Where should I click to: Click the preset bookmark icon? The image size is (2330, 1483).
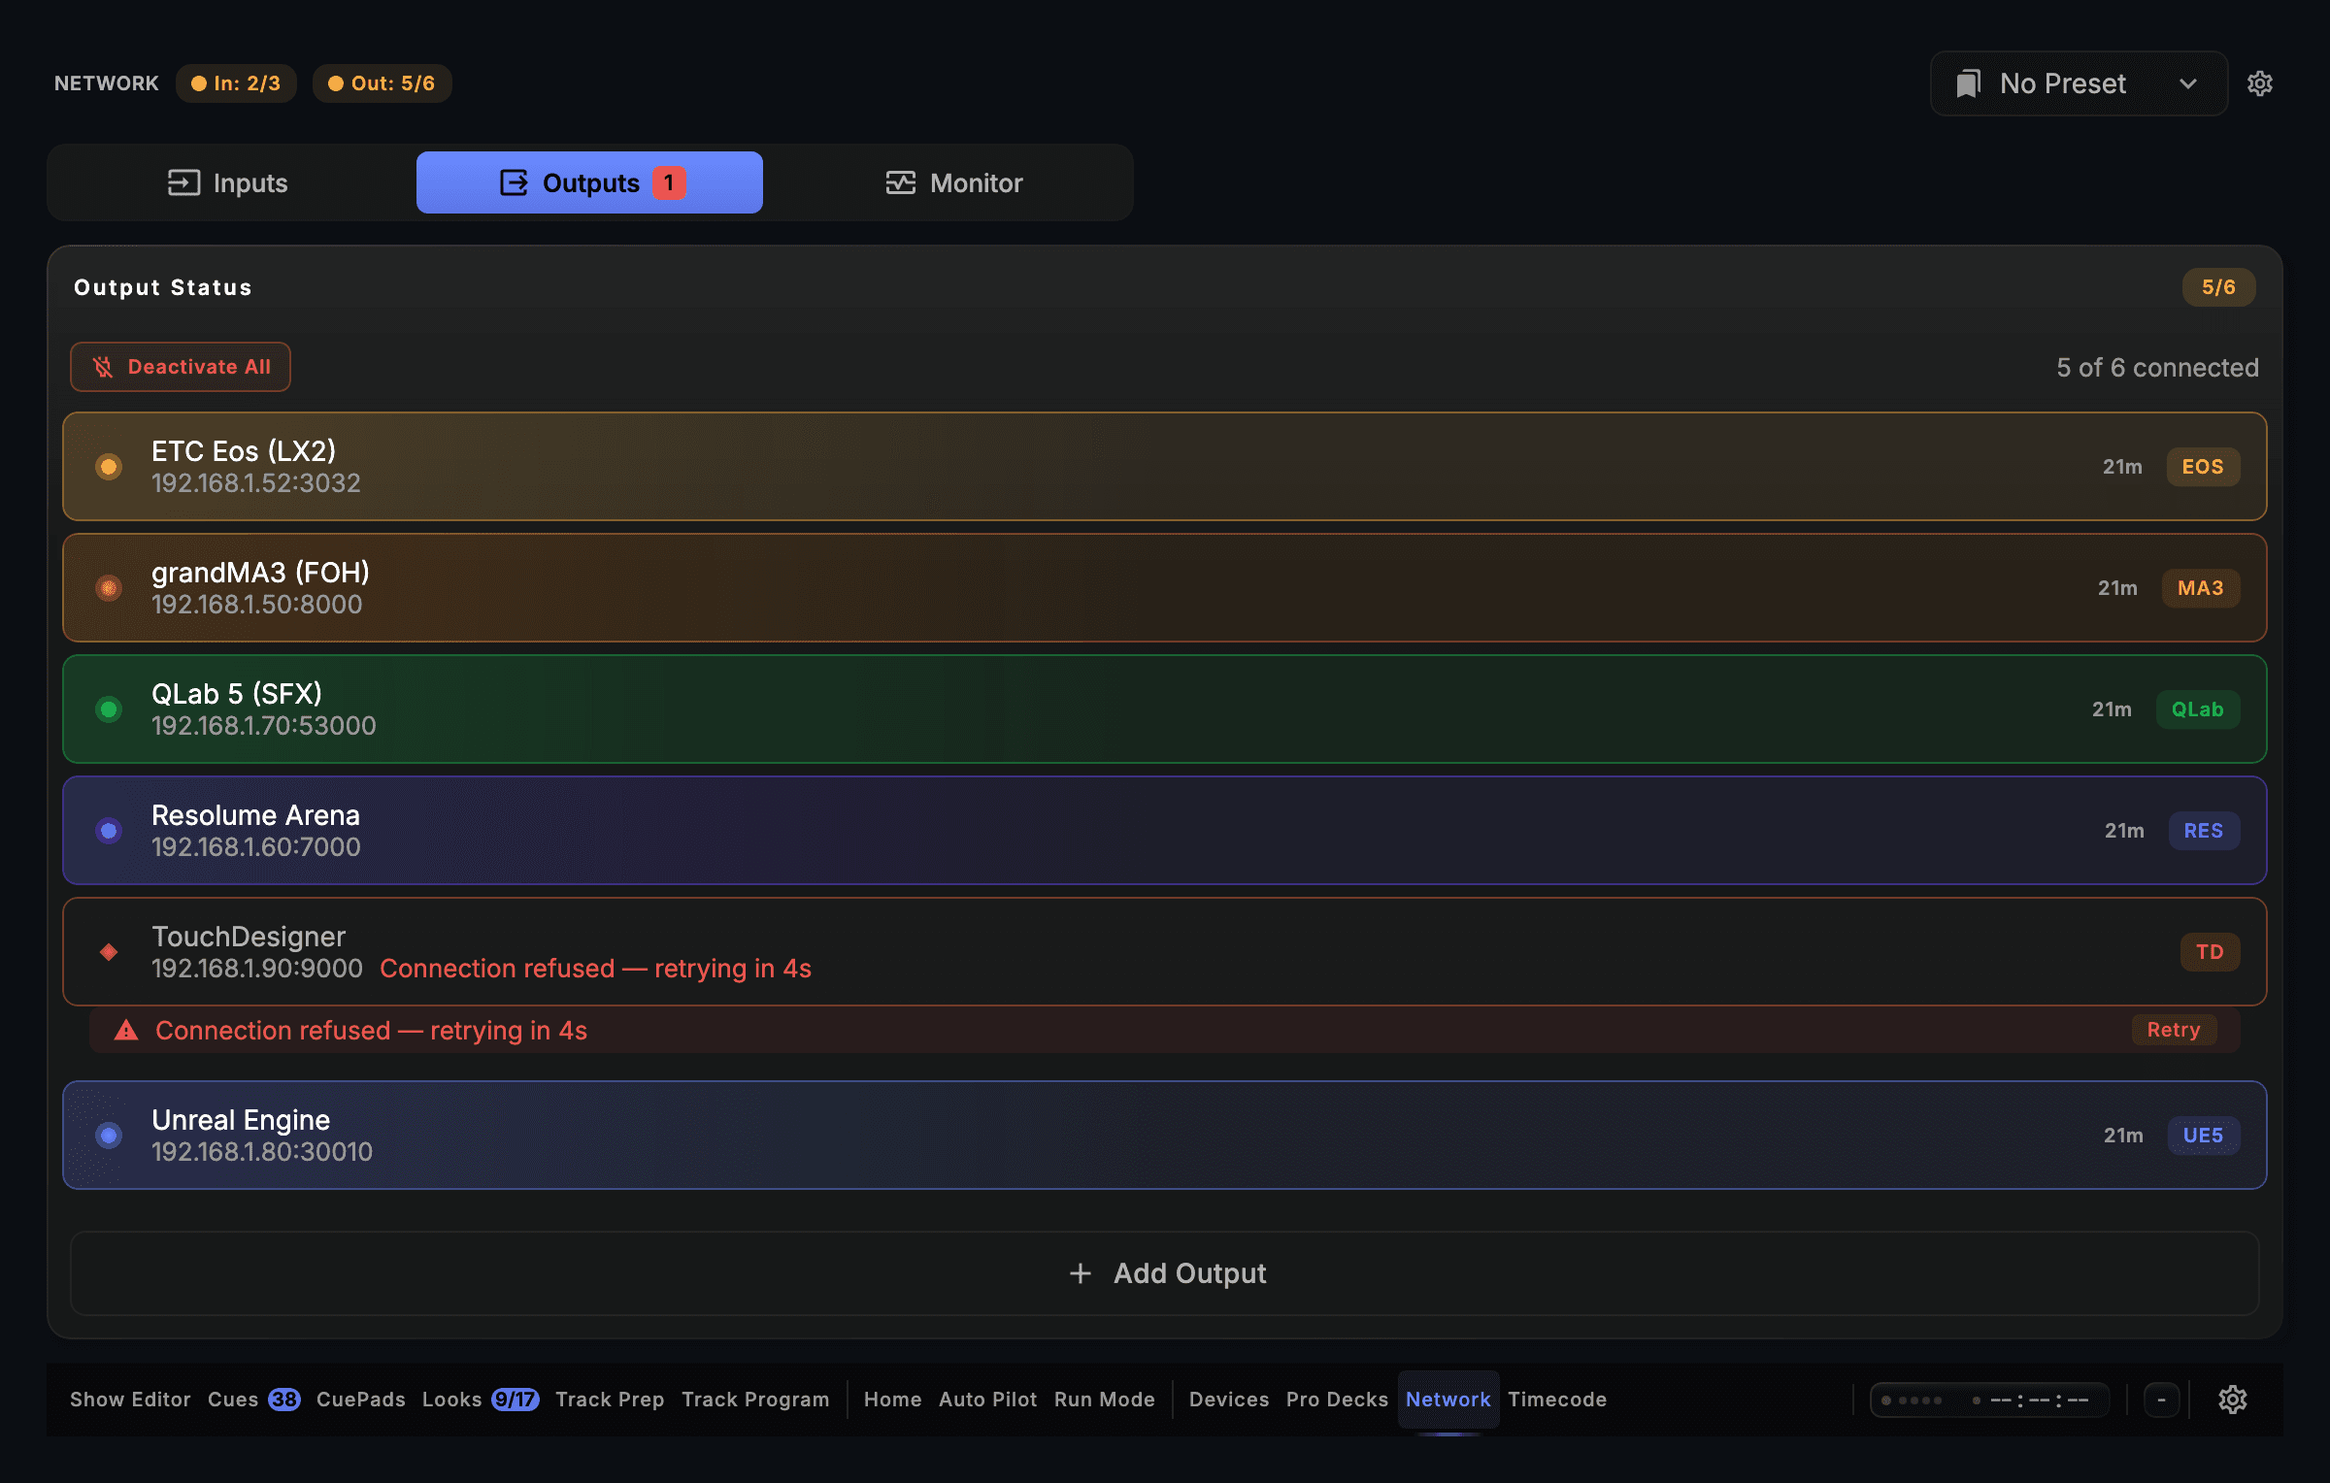1968,83
